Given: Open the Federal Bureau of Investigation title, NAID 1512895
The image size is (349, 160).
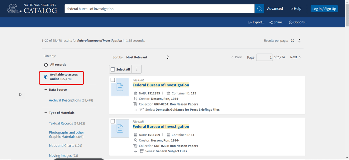Looking at the screenshot, I should point(161,85).
